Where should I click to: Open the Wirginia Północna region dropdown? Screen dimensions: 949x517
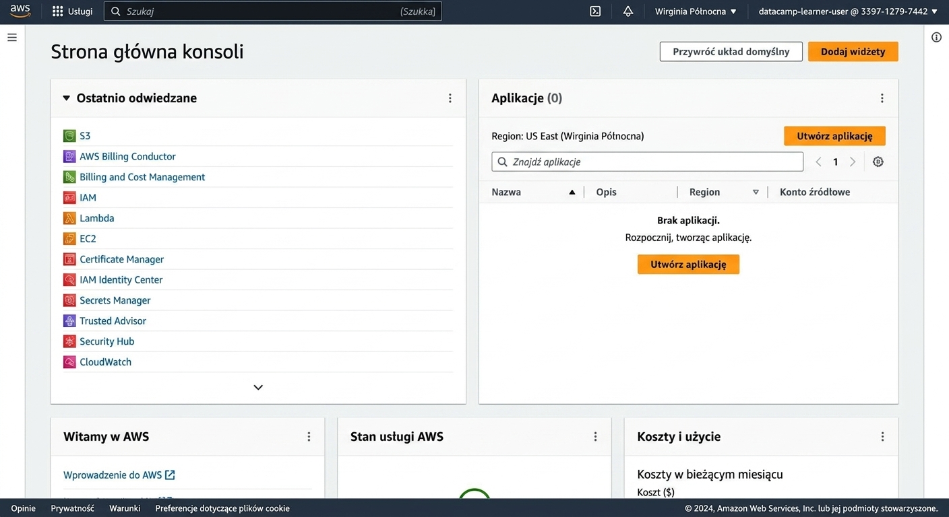tap(696, 11)
